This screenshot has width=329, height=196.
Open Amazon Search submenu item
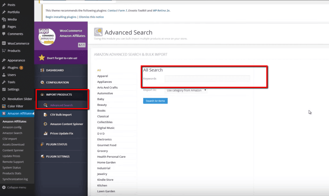point(12,133)
